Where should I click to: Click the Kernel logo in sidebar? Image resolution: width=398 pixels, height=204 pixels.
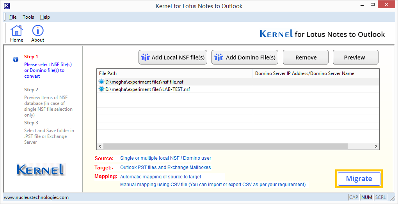pyautogui.click(x=41, y=170)
